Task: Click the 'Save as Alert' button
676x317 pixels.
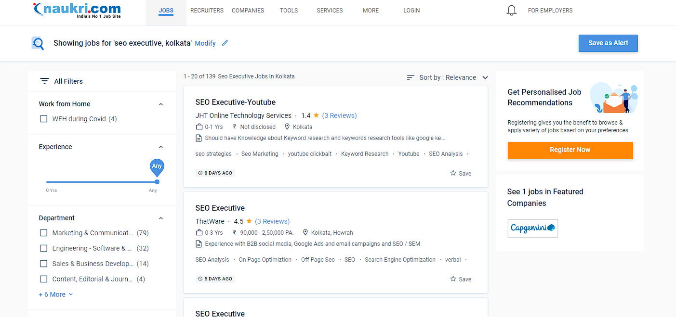Action: click(x=608, y=43)
